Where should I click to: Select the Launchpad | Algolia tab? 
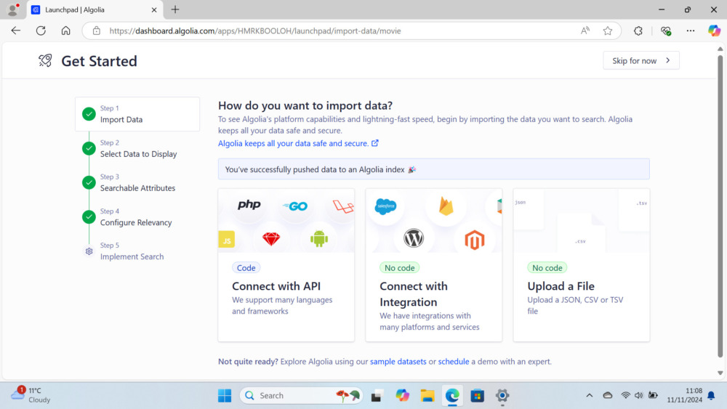point(95,9)
